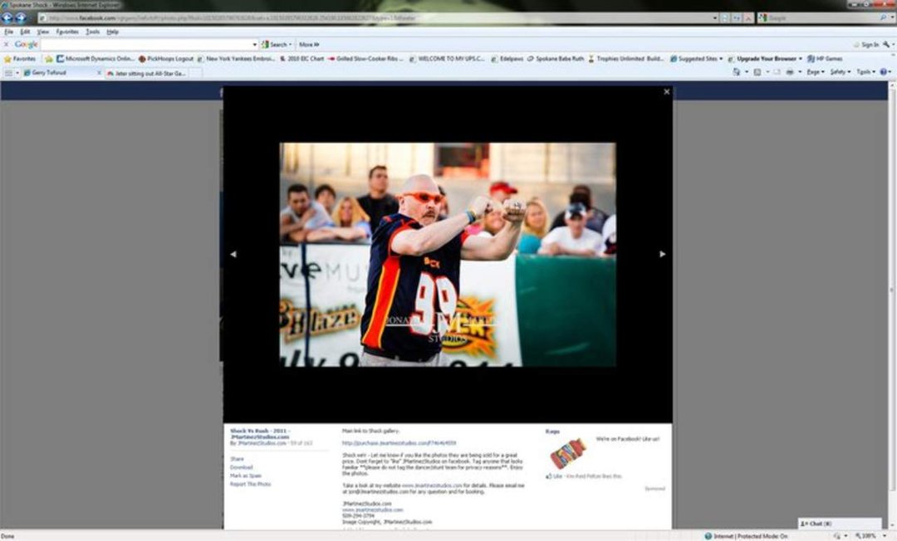Close the Google toolbar with its X
Viewport: 897px width, 541px height.
tap(7, 45)
